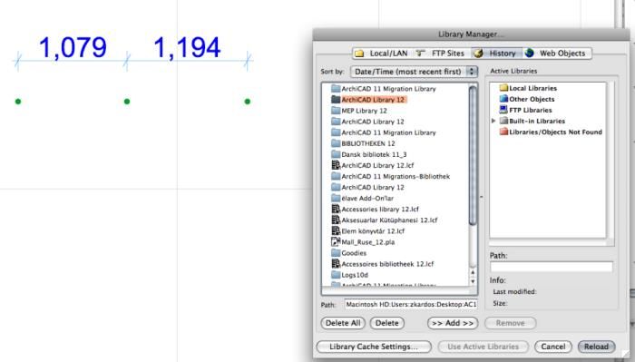Screen dimensions: 635x362
Task: Click the >> Add >> button
Action: pos(453,323)
